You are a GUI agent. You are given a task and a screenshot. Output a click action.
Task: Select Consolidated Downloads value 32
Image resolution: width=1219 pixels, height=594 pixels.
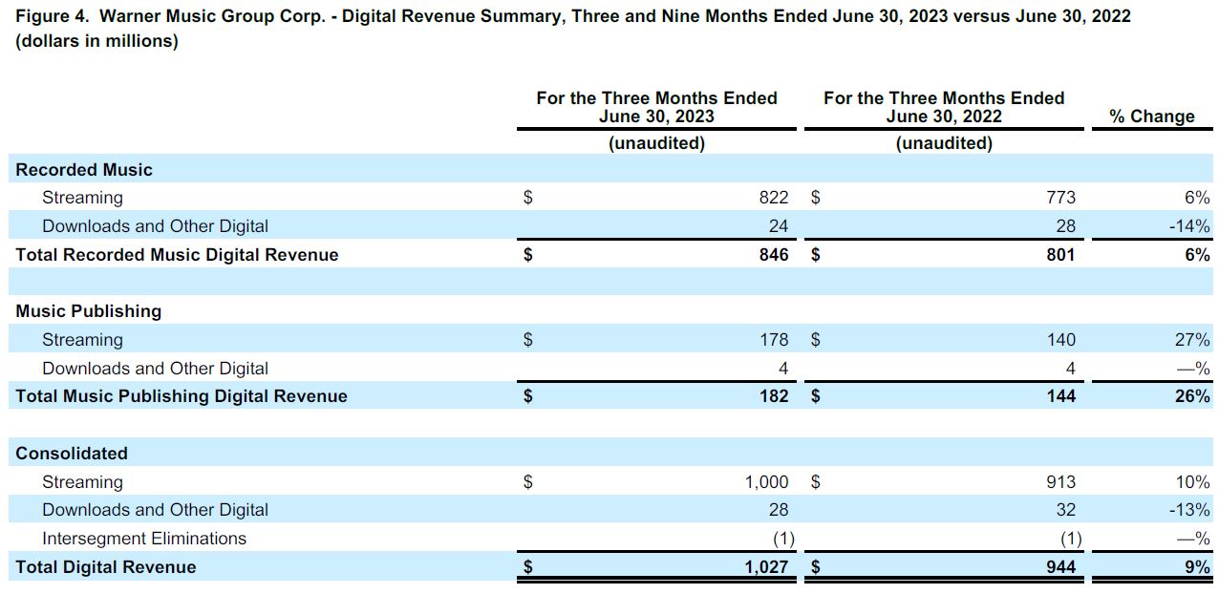(x=1065, y=510)
